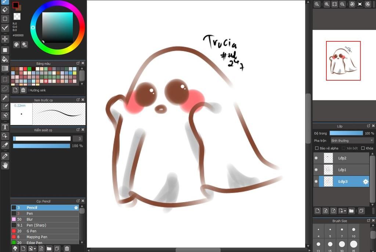Select the Operation tool
Viewport: 376px width, 252px height.
5,136
